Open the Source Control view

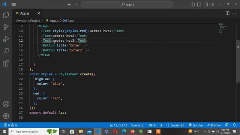click(6, 27)
